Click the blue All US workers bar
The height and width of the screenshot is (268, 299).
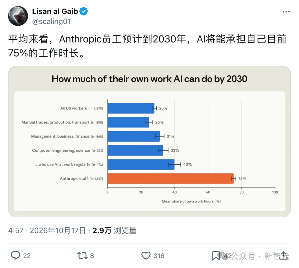(131, 108)
